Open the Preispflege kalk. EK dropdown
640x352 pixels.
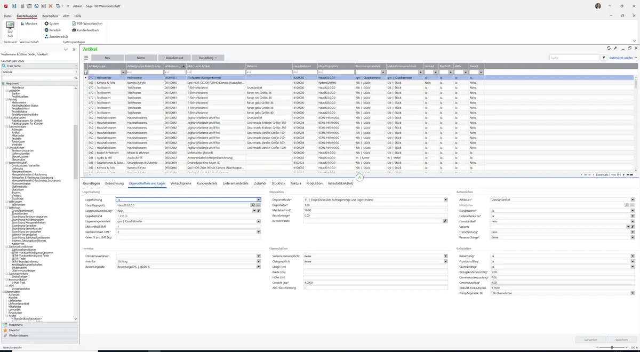pos(633,293)
